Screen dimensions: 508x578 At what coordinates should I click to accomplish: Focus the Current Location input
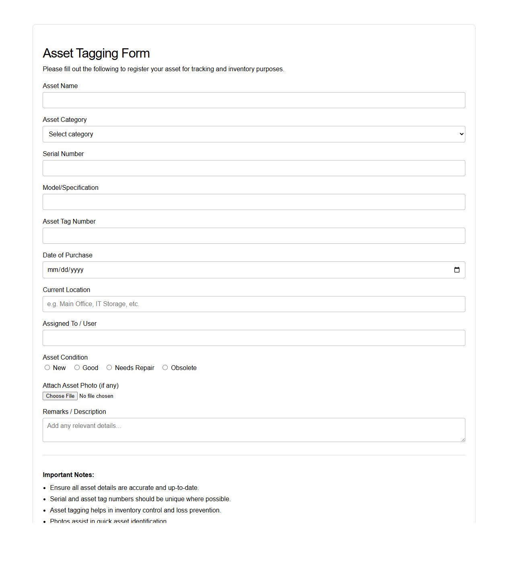[254, 304]
